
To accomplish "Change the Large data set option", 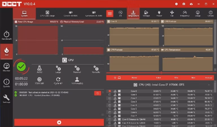I will (x=58, y=69).
